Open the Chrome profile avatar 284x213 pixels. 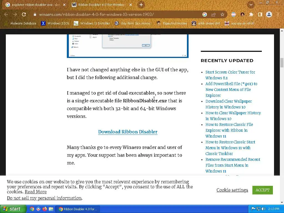[269, 14]
